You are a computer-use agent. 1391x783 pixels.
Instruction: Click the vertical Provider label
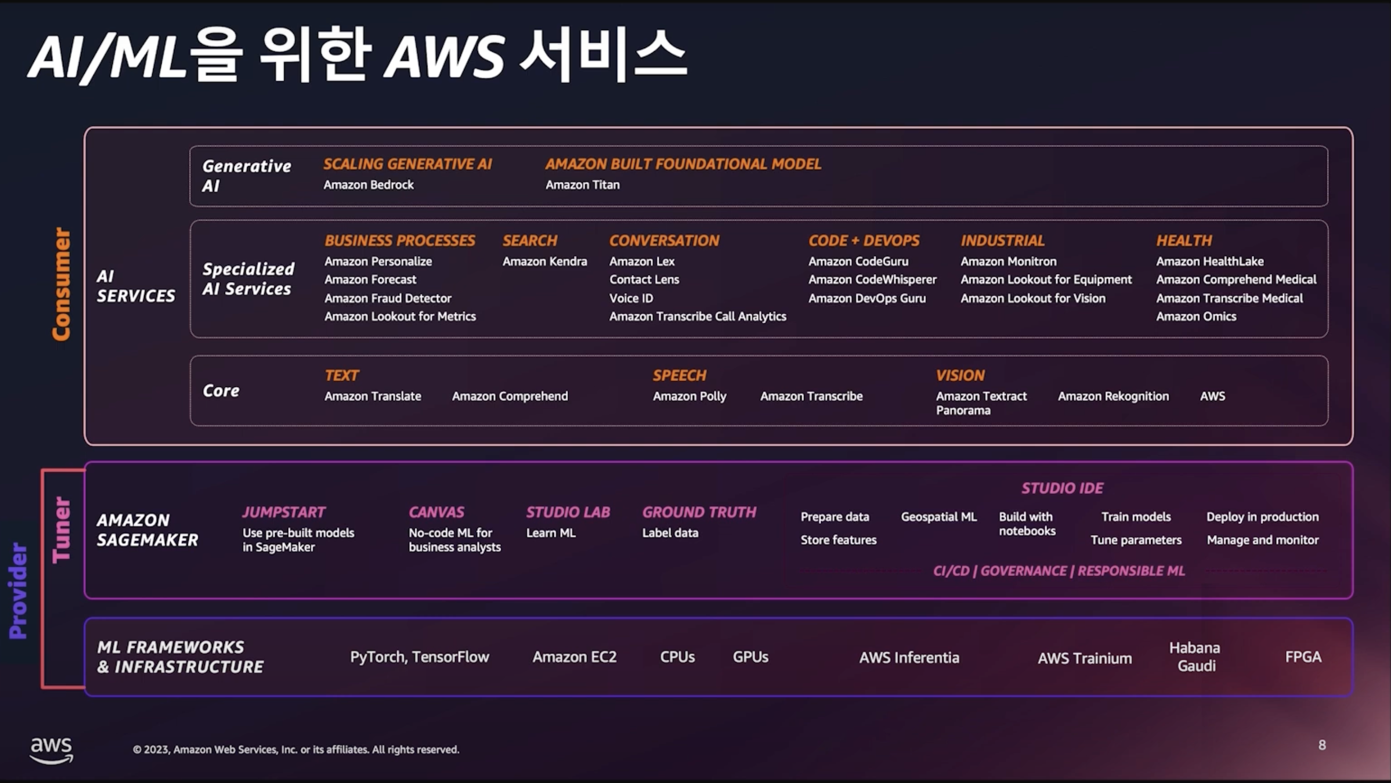coord(18,591)
